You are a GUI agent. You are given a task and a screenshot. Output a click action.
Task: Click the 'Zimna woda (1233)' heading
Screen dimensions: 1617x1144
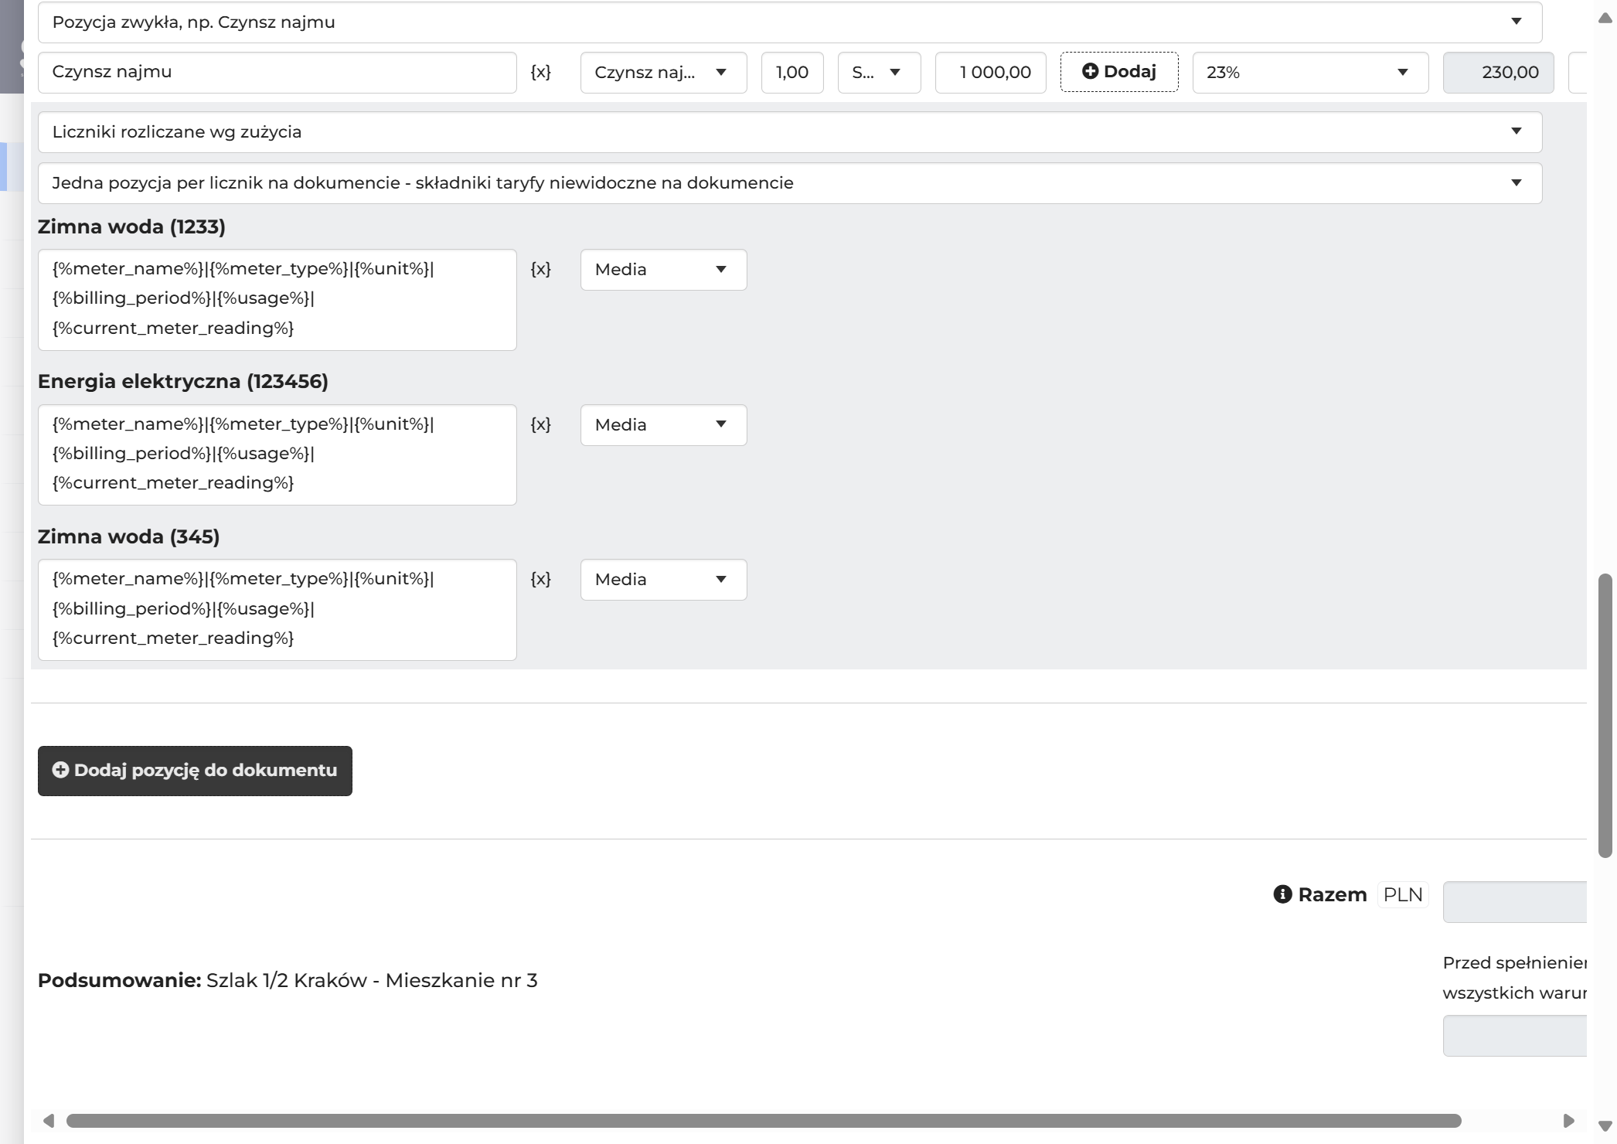131,226
